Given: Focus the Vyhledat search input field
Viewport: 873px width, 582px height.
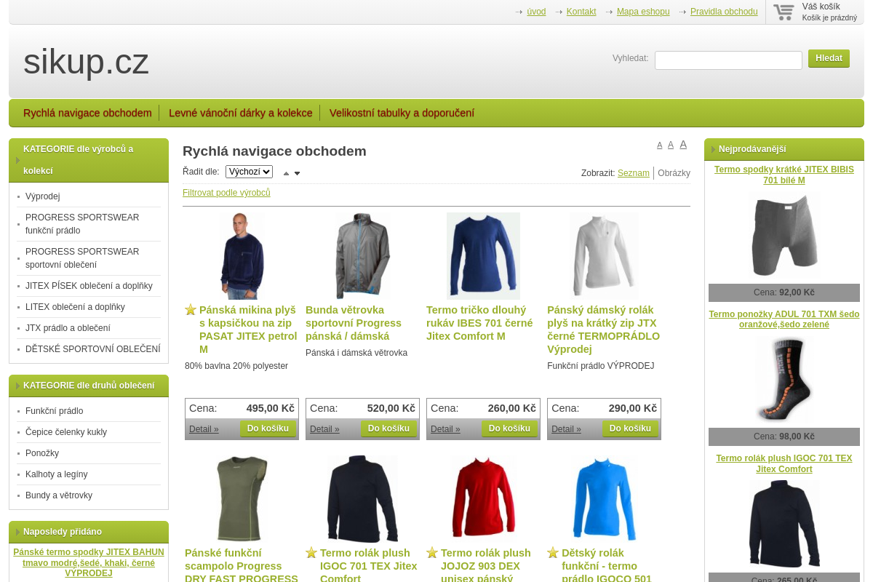Looking at the screenshot, I should (727, 60).
